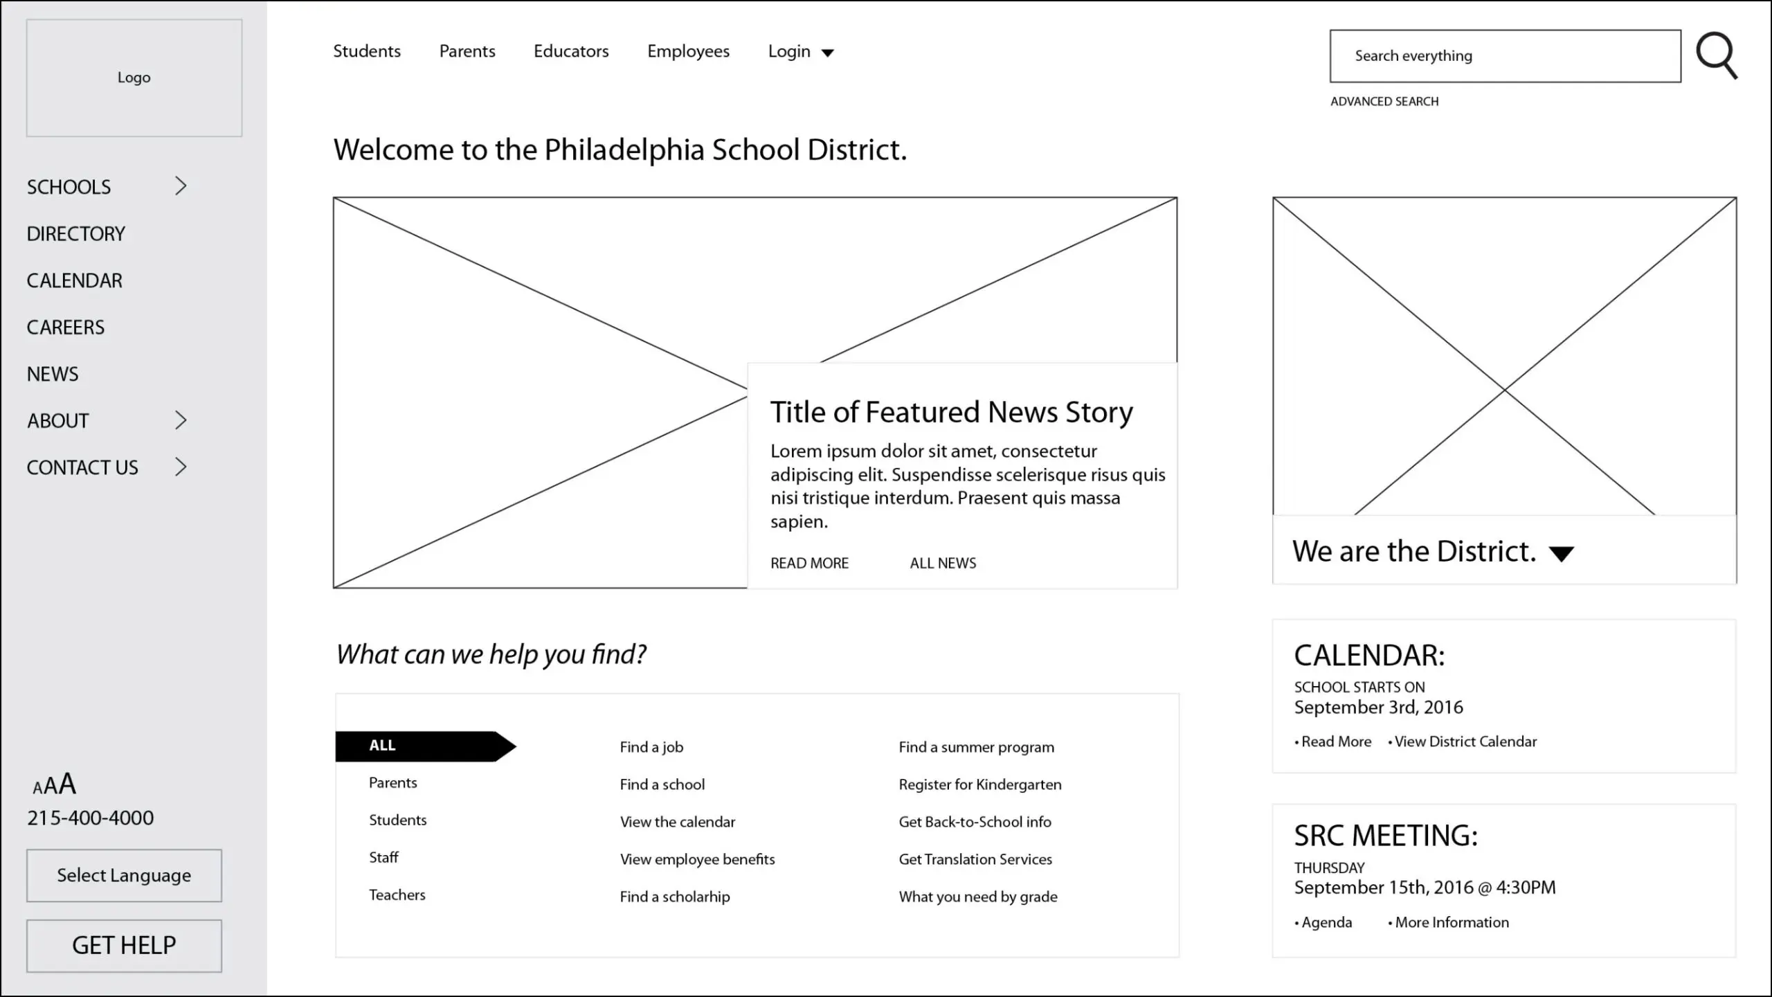Image resolution: width=1772 pixels, height=997 pixels.
Task: Expand the CONTACT US chevron
Action: click(181, 467)
